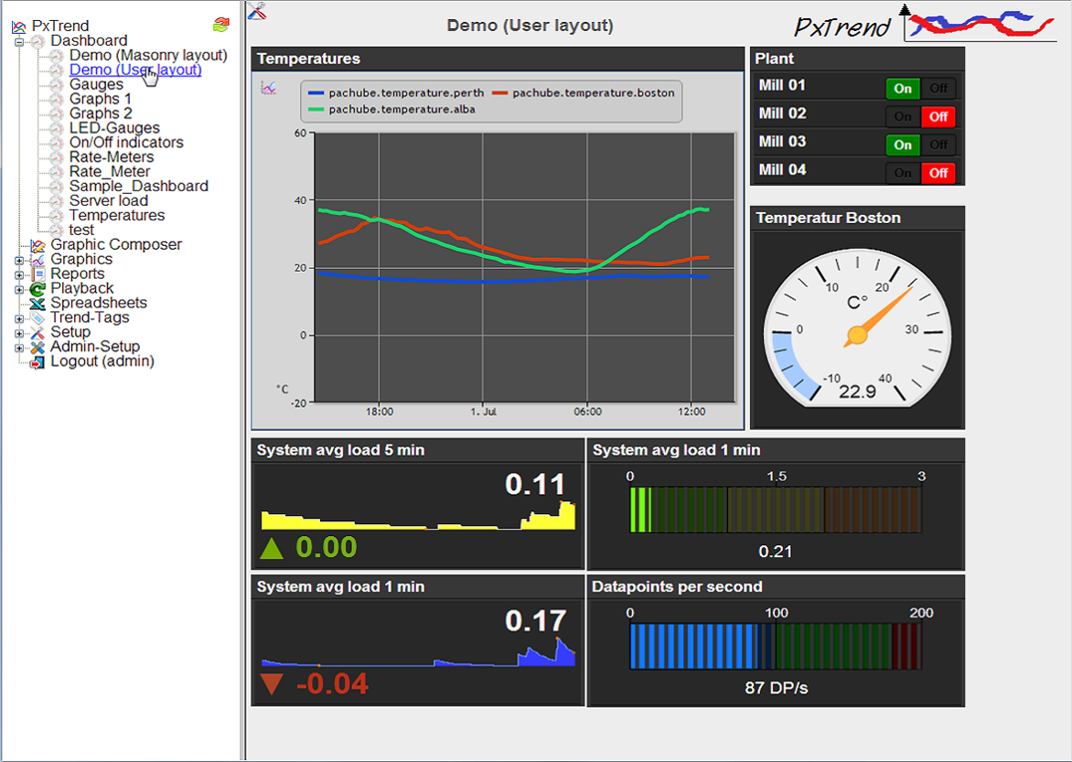Turn Mill 04 On
This screenshot has width=1072, height=762.
click(x=903, y=173)
